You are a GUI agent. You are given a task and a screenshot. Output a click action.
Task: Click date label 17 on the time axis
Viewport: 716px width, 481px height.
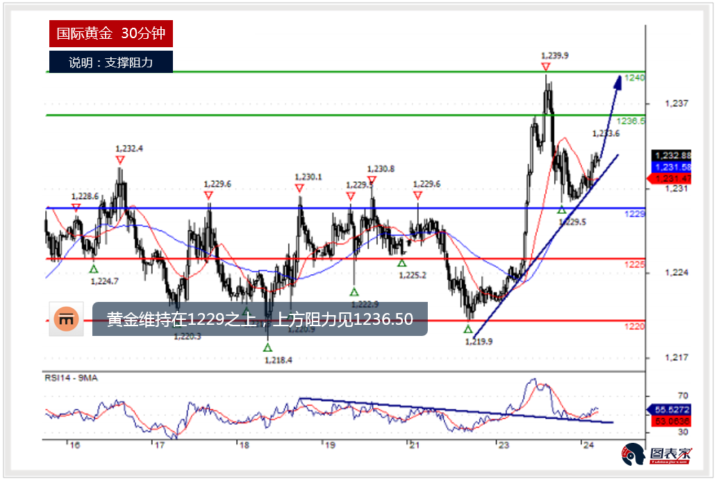[159, 445]
